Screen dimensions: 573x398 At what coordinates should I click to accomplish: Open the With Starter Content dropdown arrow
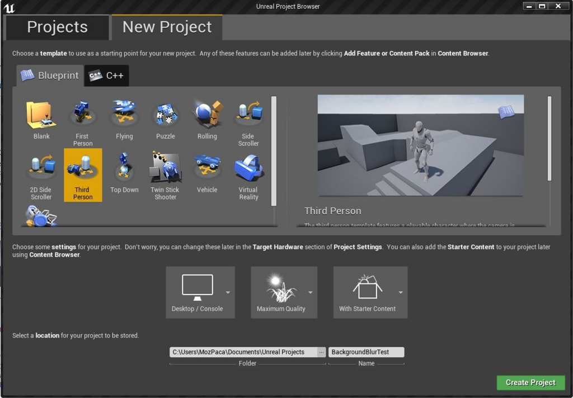click(401, 292)
